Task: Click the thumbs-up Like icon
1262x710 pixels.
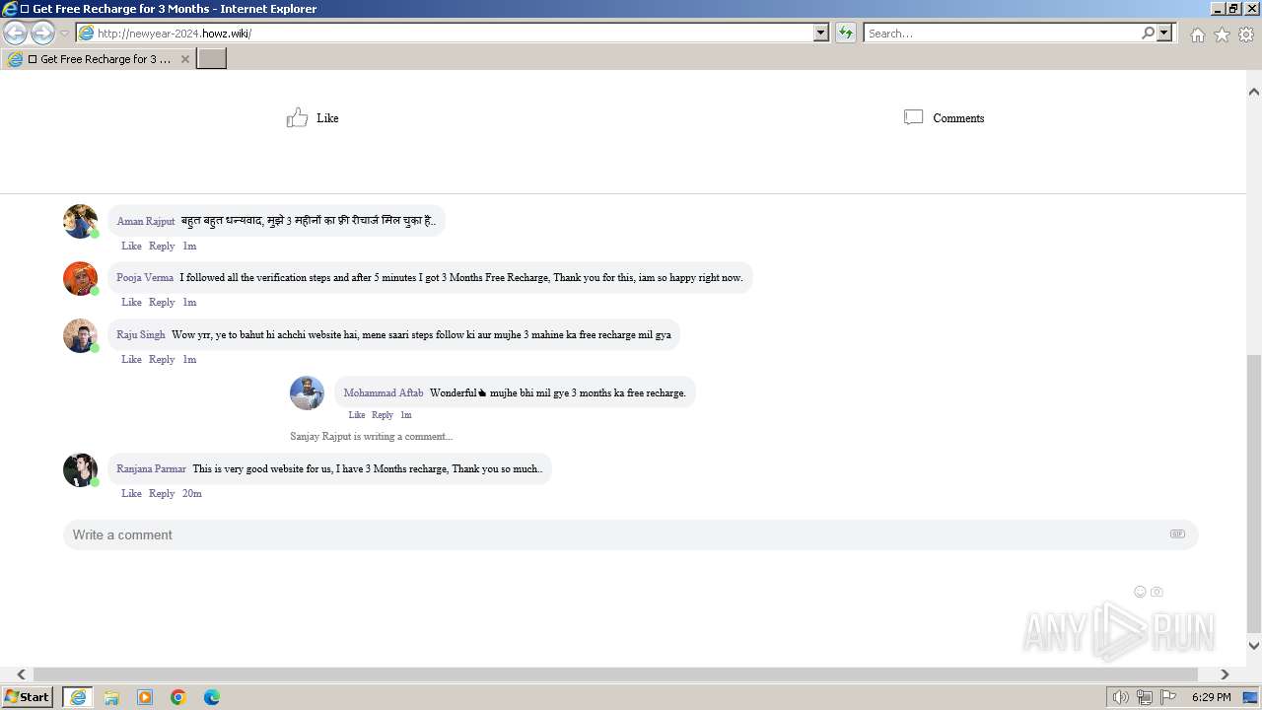Action: [x=297, y=117]
